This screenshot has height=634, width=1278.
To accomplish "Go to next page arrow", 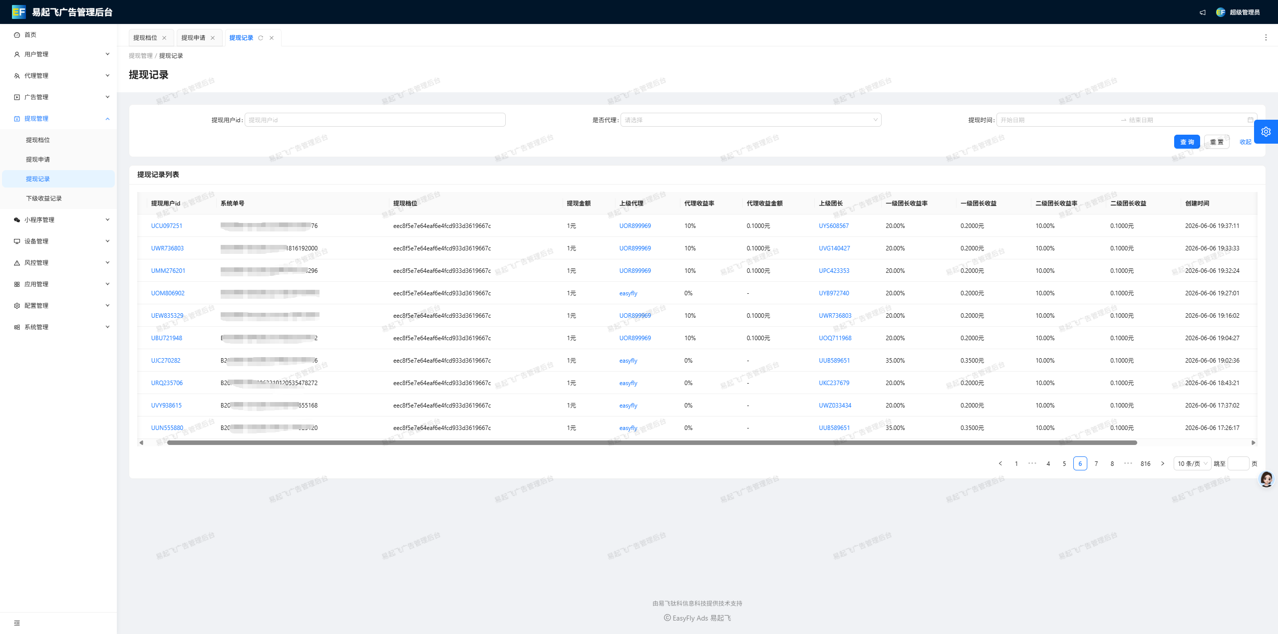I will pyautogui.click(x=1163, y=463).
